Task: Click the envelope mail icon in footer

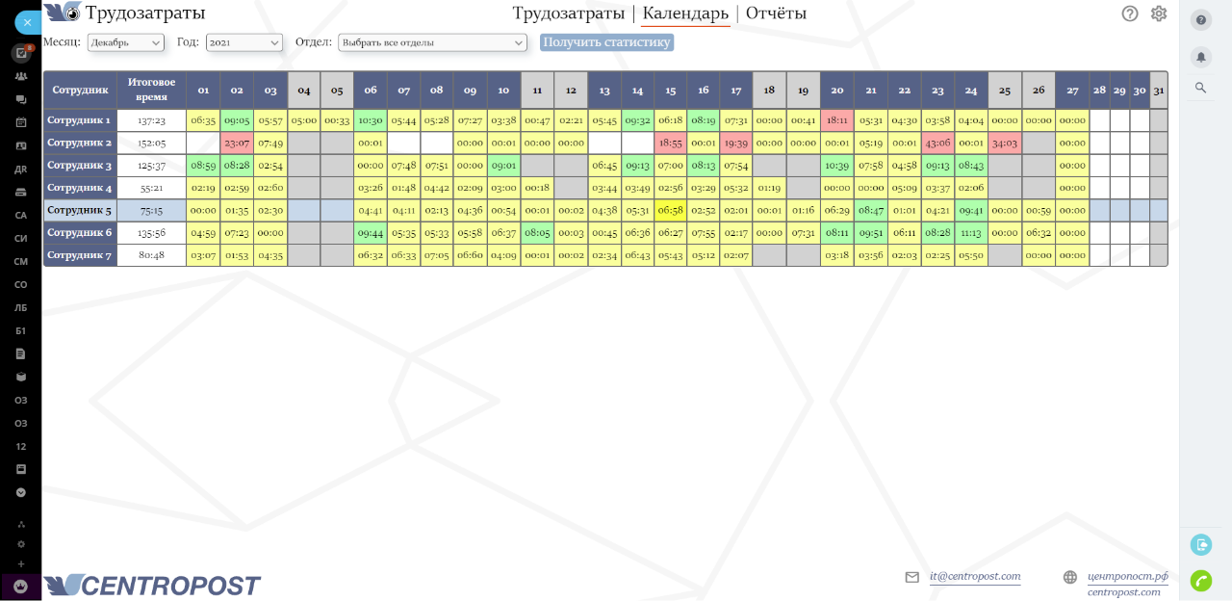Action: 912,577
